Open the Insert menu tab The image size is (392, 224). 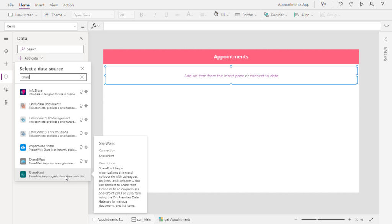(39, 5)
